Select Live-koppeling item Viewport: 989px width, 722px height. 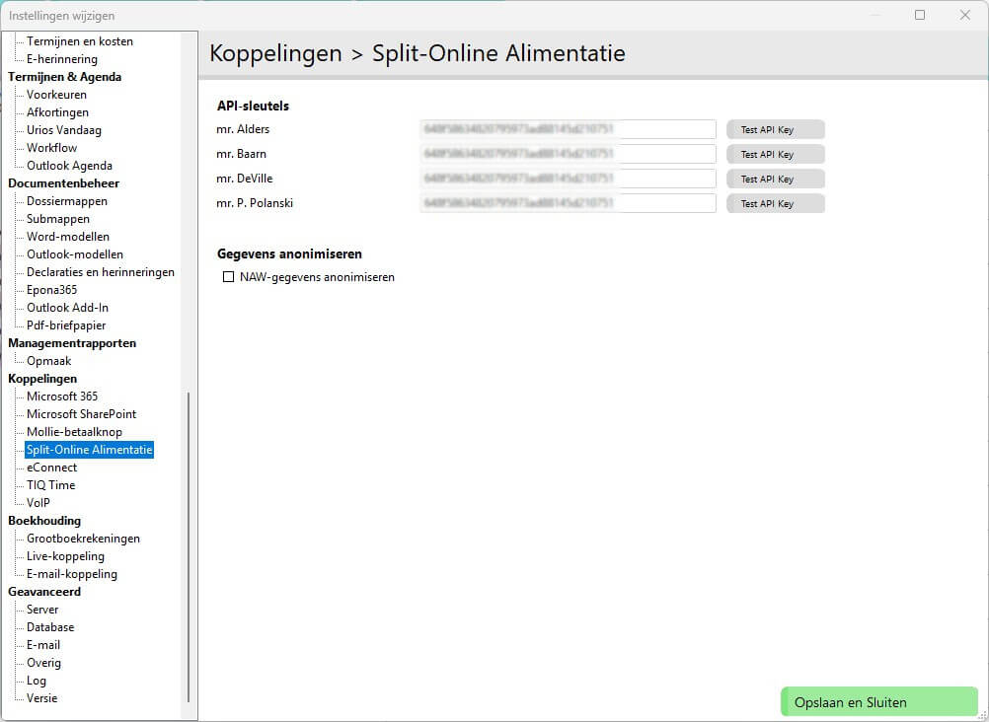click(x=65, y=556)
